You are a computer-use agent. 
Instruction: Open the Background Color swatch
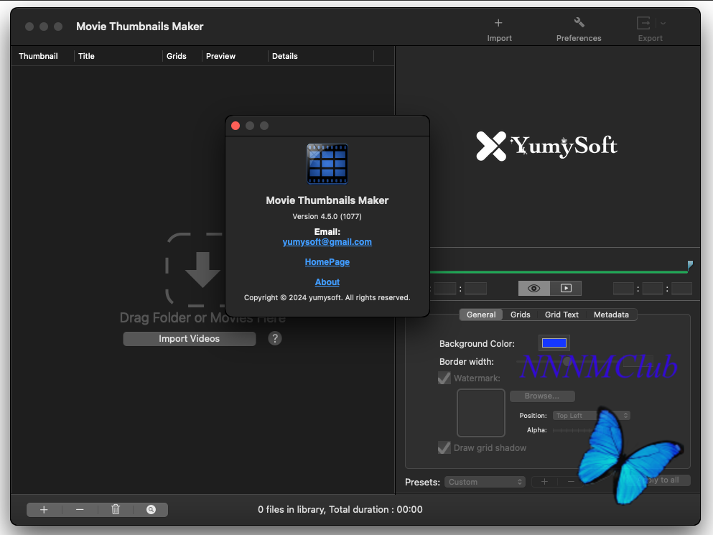point(554,343)
